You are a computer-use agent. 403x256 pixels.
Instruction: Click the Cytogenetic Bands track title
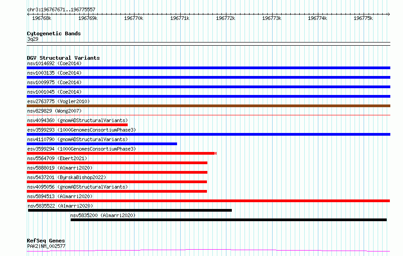click(54, 33)
